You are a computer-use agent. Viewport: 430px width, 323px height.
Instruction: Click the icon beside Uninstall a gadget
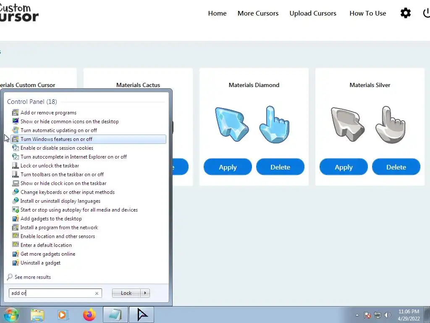(16, 262)
